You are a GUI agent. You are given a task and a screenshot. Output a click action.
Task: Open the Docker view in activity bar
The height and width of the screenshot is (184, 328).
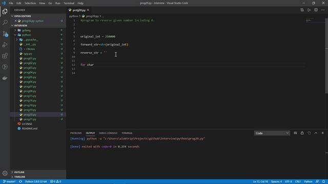click(x=5, y=78)
